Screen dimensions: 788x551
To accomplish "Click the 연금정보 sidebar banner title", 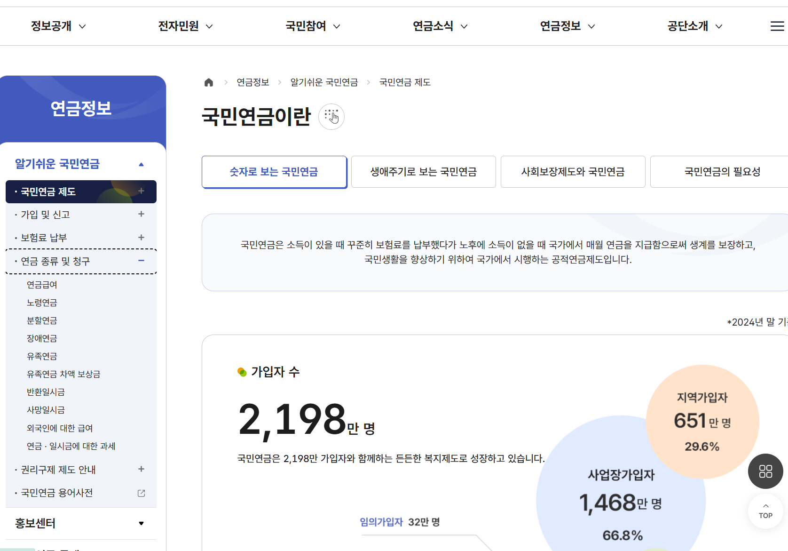I will click(x=81, y=108).
